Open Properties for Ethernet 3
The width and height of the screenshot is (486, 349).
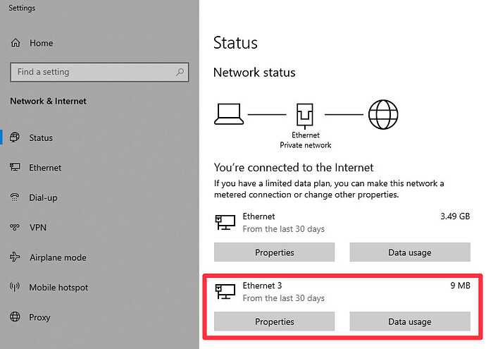pyautogui.click(x=274, y=322)
